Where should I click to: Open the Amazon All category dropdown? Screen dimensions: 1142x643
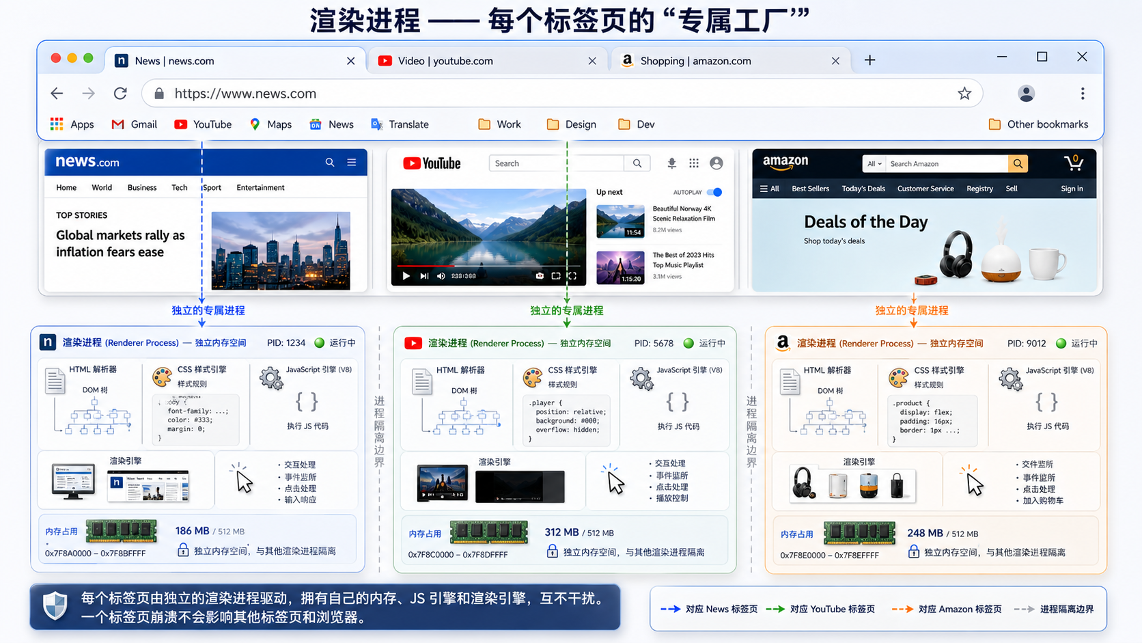coord(875,164)
